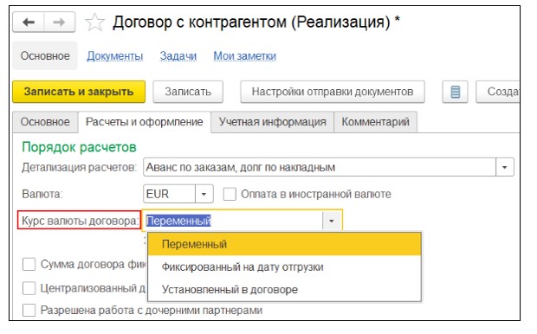The width and height of the screenshot is (537, 334).
Task: Open the Комментарий tab
Action: click(x=375, y=122)
